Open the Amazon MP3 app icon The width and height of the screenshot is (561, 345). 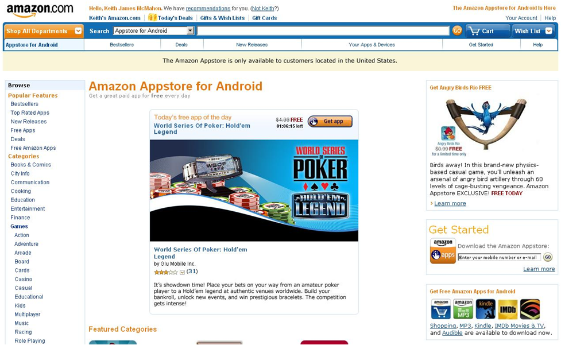(463, 309)
